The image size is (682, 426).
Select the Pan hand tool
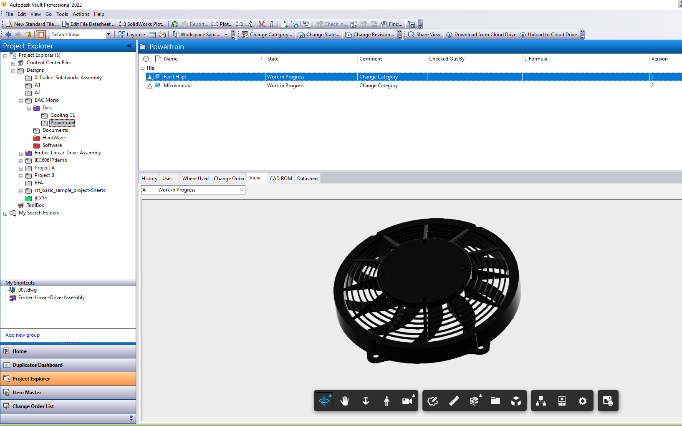345,401
